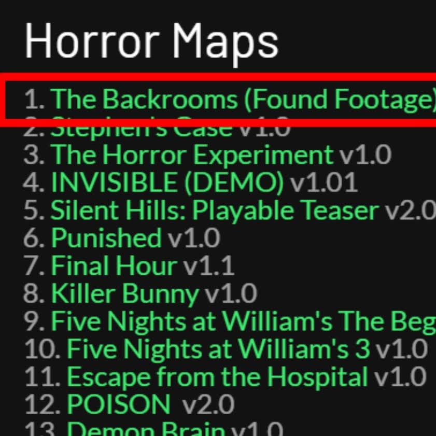
Task: Click the Punished map link
Action: click(106, 238)
